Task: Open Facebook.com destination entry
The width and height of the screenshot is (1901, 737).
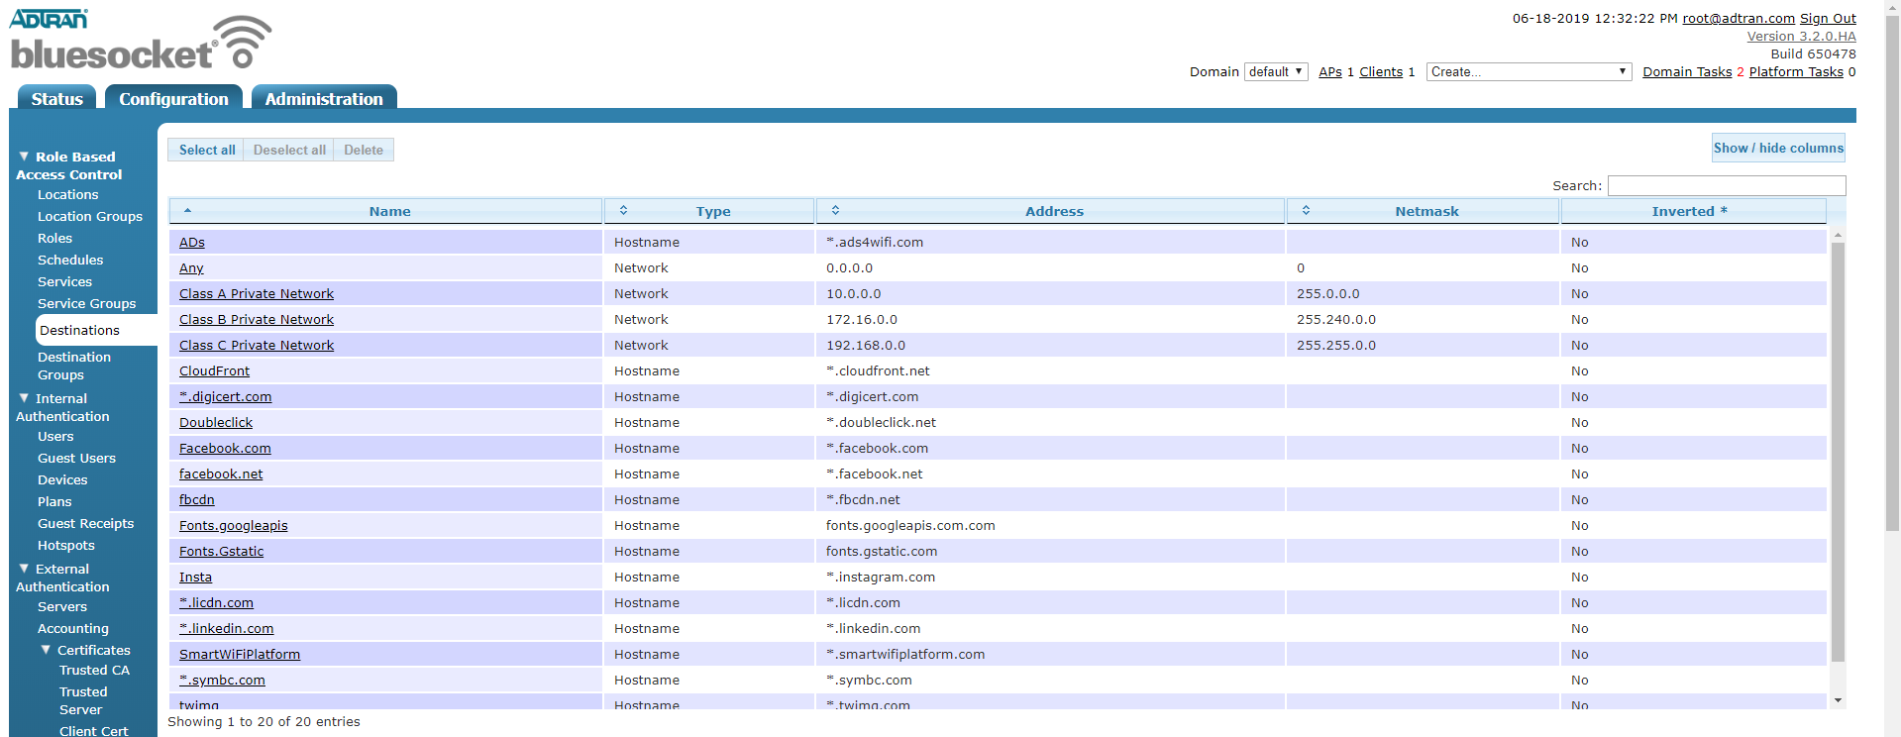Action: [225, 448]
